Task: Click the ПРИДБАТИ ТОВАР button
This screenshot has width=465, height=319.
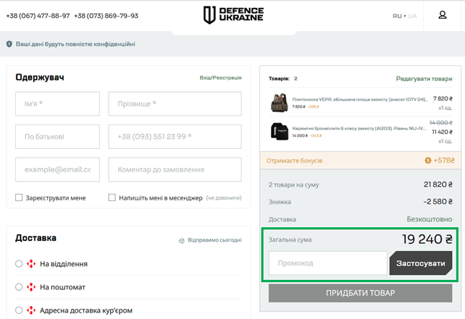Action: pyautogui.click(x=361, y=293)
